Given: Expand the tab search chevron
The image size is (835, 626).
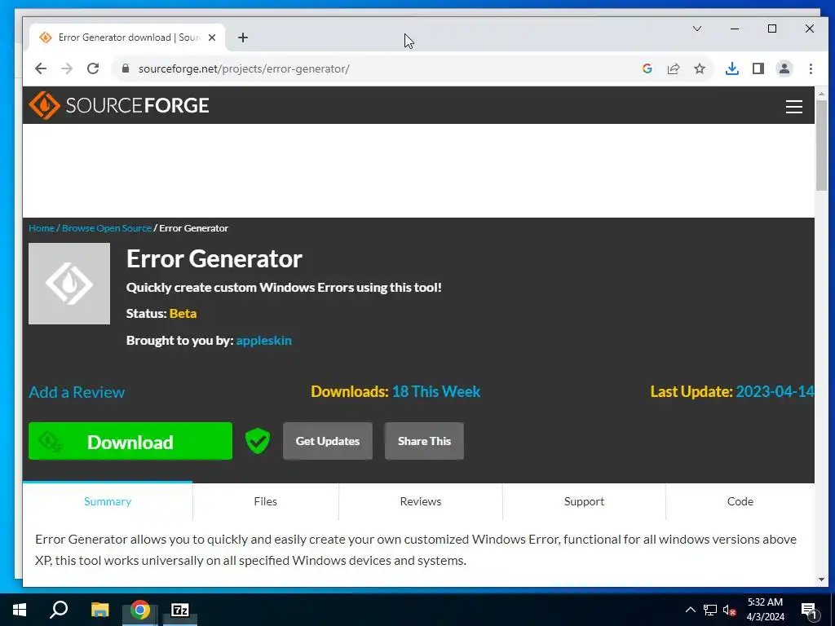Looking at the screenshot, I should pos(697,29).
